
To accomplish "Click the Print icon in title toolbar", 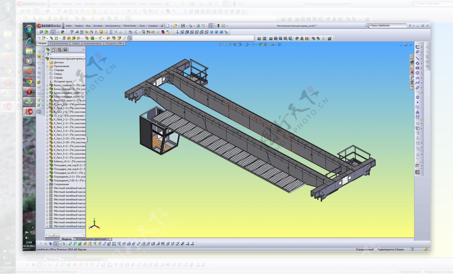I will (x=190, y=26).
